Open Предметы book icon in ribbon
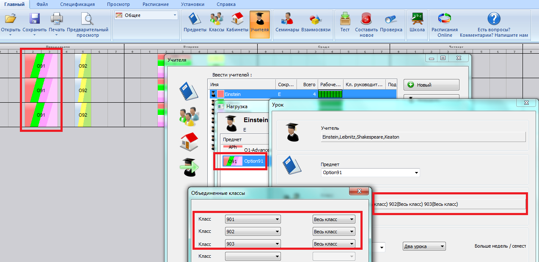The width and height of the screenshot is (539, 262). click(x=195, y=19)
